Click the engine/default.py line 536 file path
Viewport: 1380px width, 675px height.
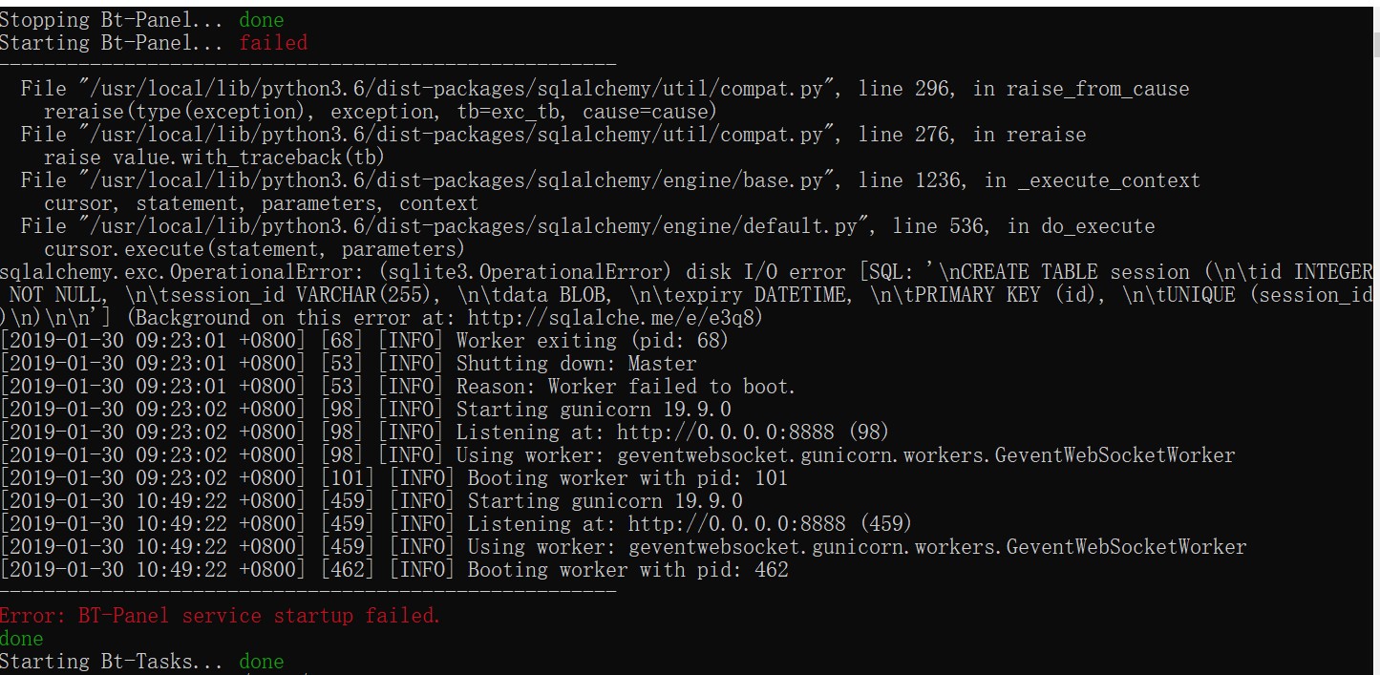[472, 226]
